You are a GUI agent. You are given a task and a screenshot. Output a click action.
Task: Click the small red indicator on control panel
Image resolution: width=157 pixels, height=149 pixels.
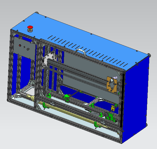pos(20,46)
